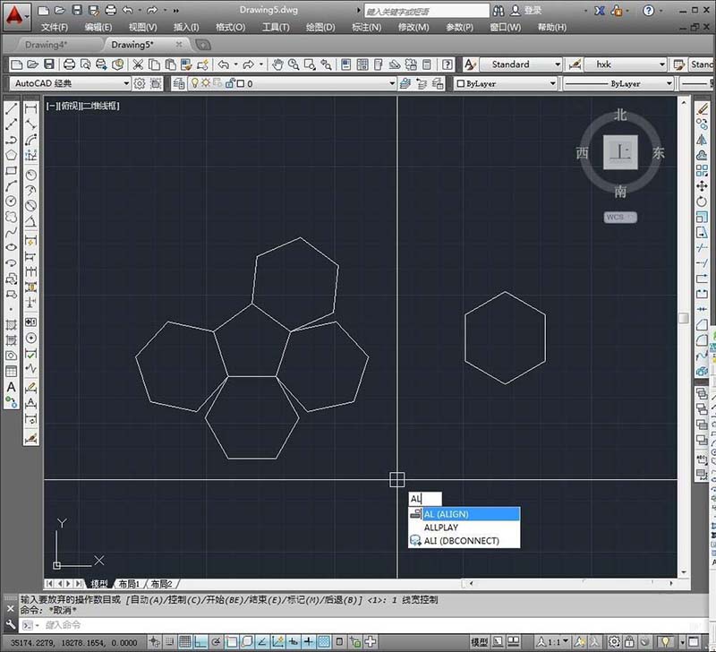Click the Pan hand icon
Image resolution: width=716 pixels, height=652 pixels.
pos(278,64)
